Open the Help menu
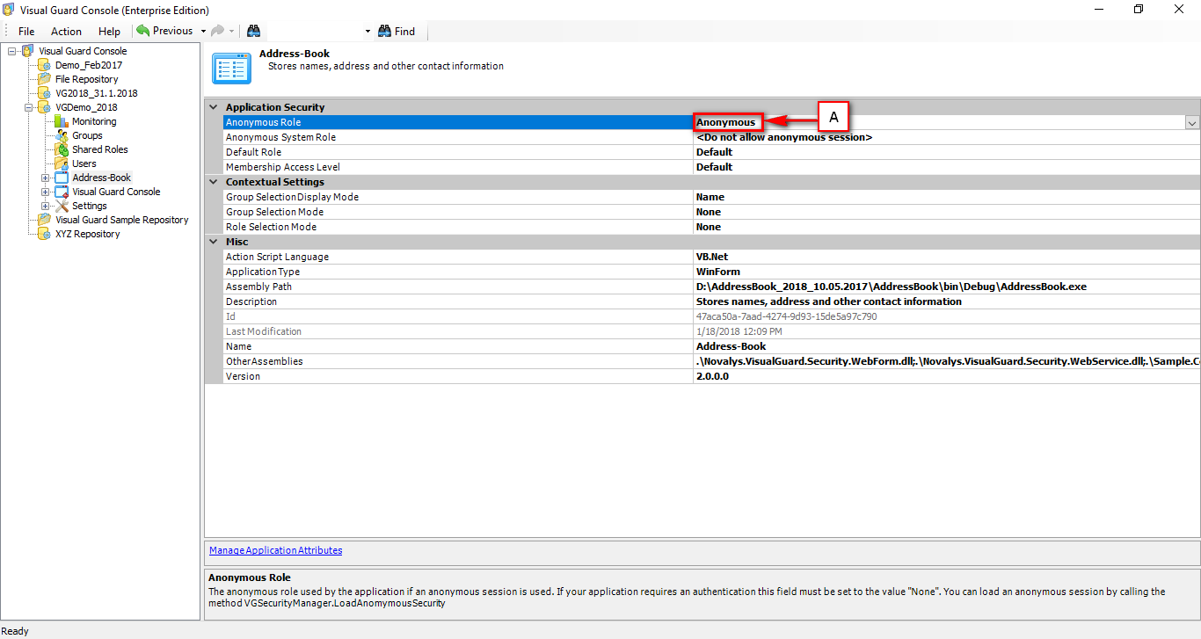The image size is (1201, 639). 109,31
